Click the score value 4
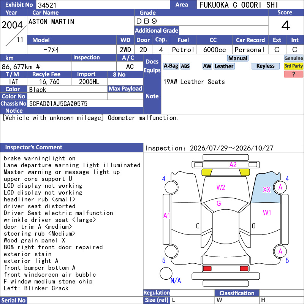This screenshot has height=304, width=304. click(x=286, y=25)
